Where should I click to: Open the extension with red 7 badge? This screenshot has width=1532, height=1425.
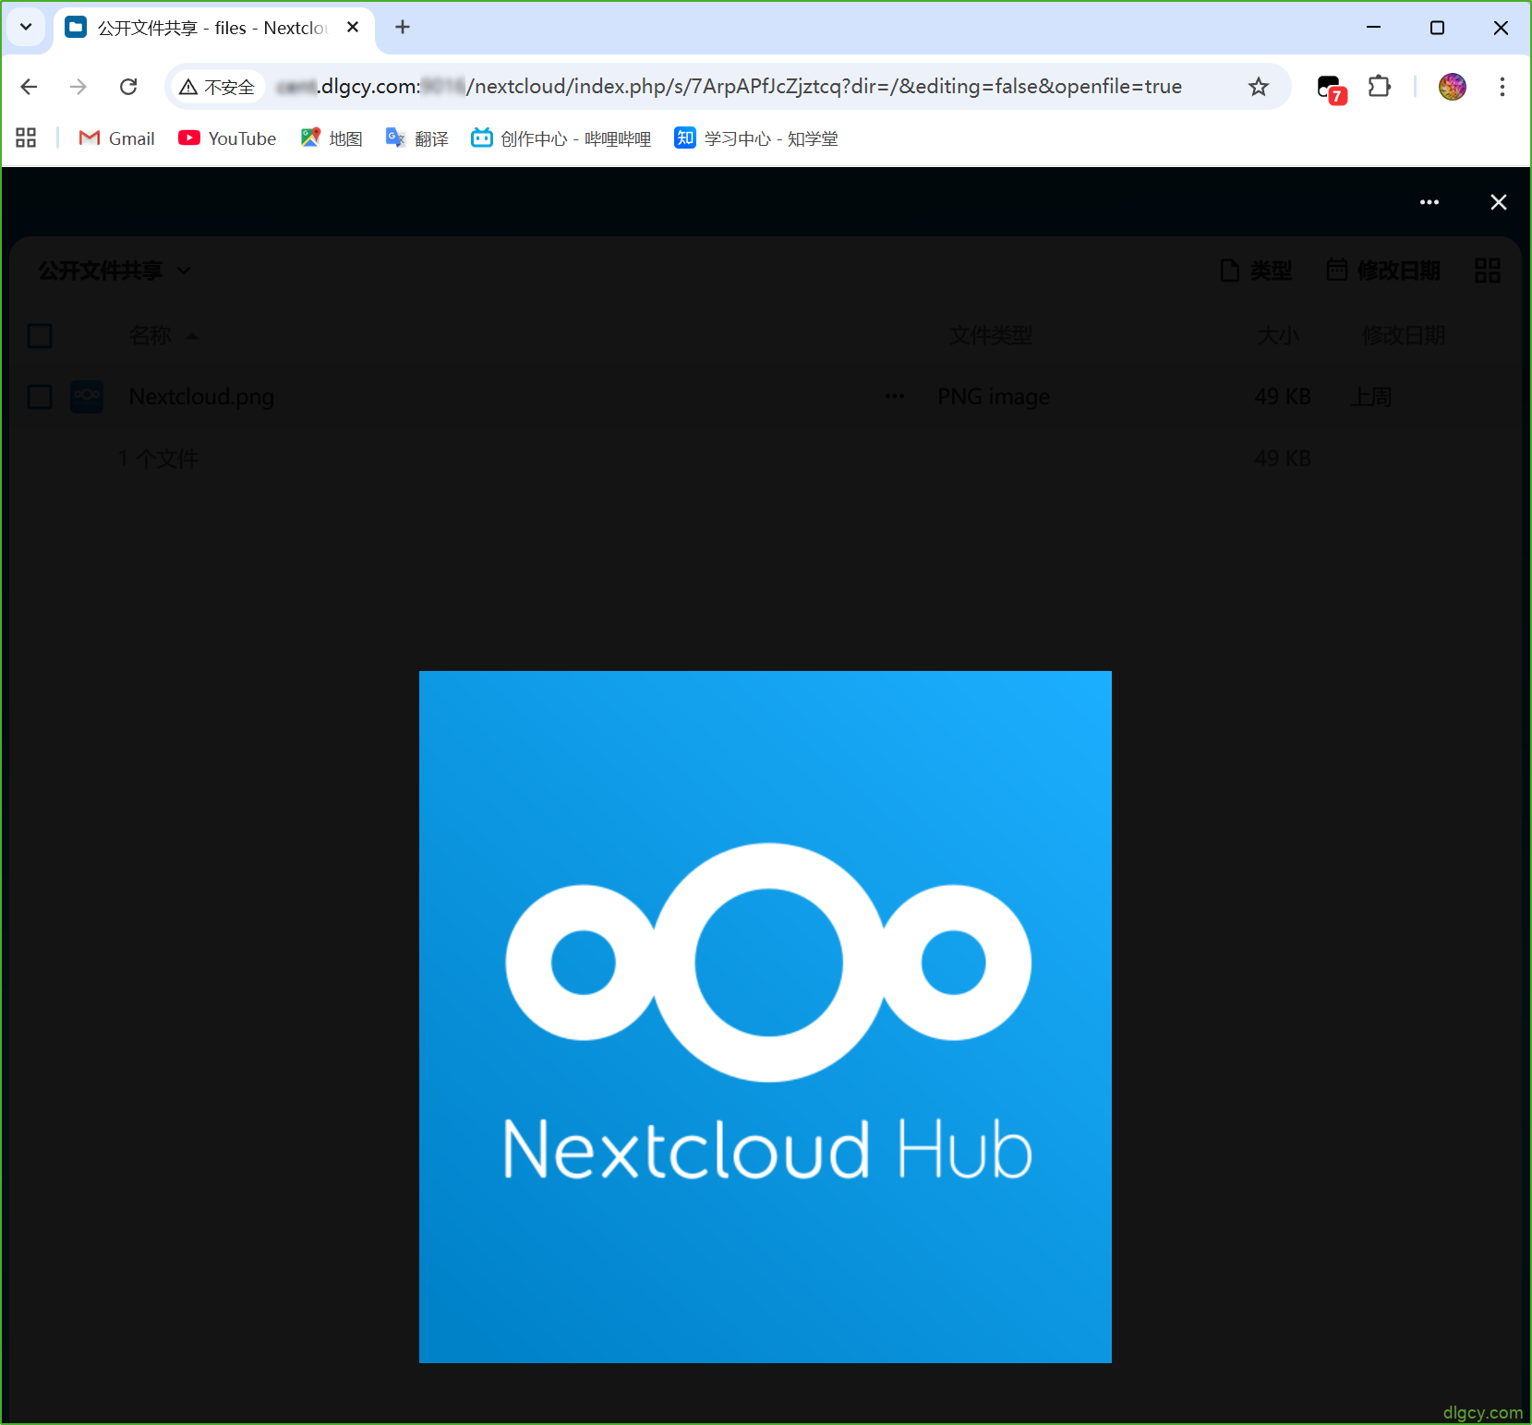point(1331,89)
